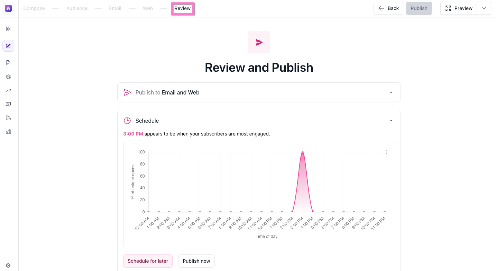The image size is (496, 271).
Task: Go to the Compose step
Action: (34, 8)
